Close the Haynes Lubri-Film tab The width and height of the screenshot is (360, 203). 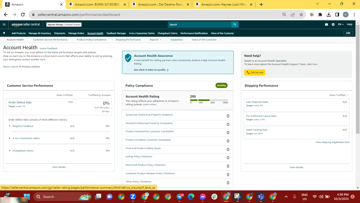tap(251, 4)
